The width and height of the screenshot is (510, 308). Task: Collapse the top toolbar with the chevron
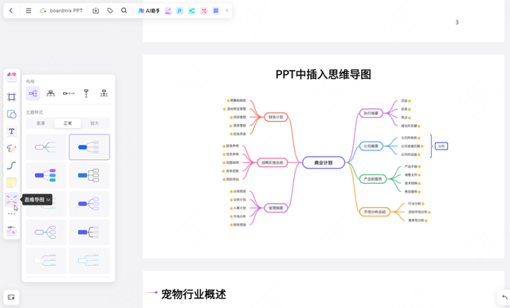pyautogui.click(x=227, y=10)
